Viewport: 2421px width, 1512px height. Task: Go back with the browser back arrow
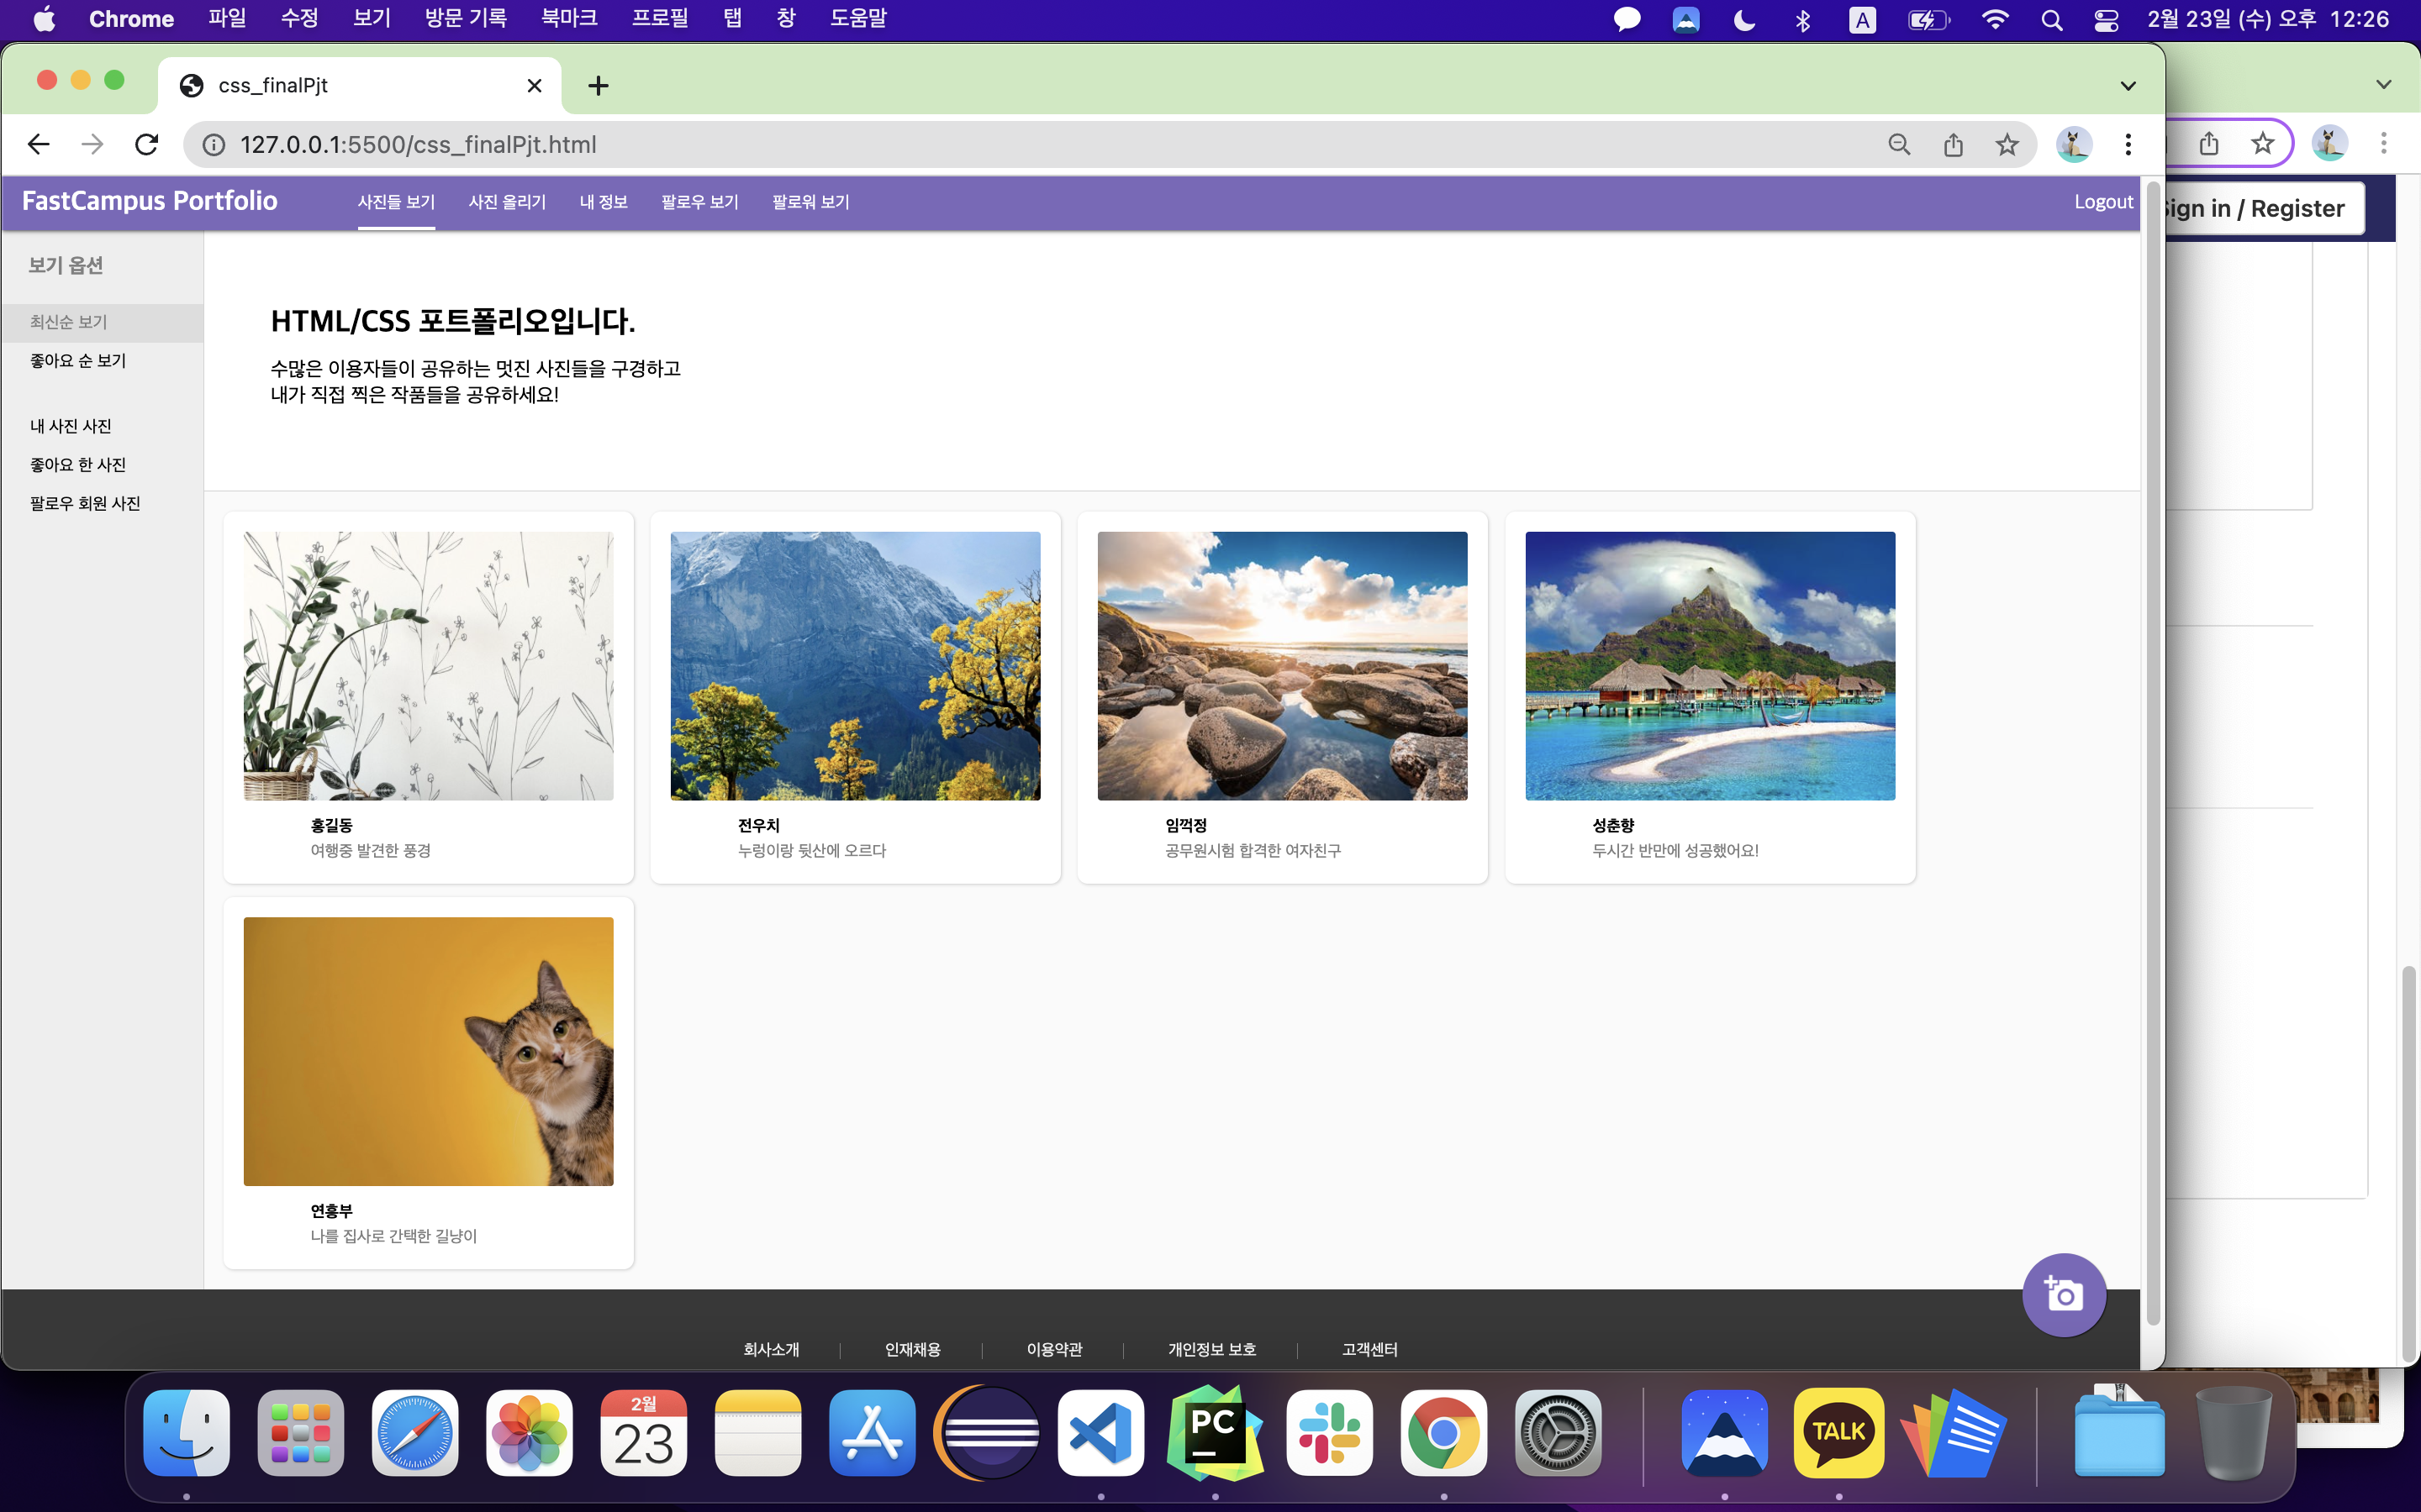coord(38,145)
